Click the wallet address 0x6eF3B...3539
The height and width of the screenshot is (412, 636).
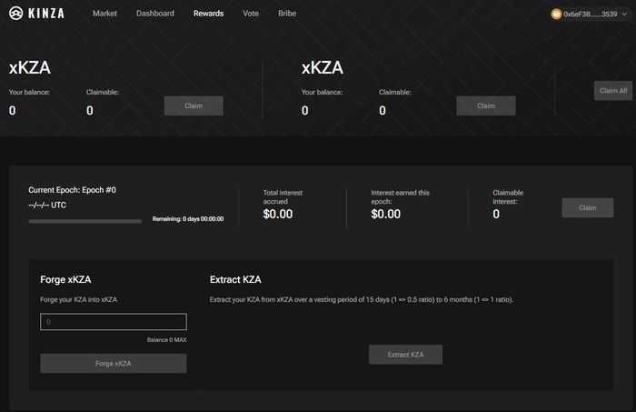click(591, 15)
